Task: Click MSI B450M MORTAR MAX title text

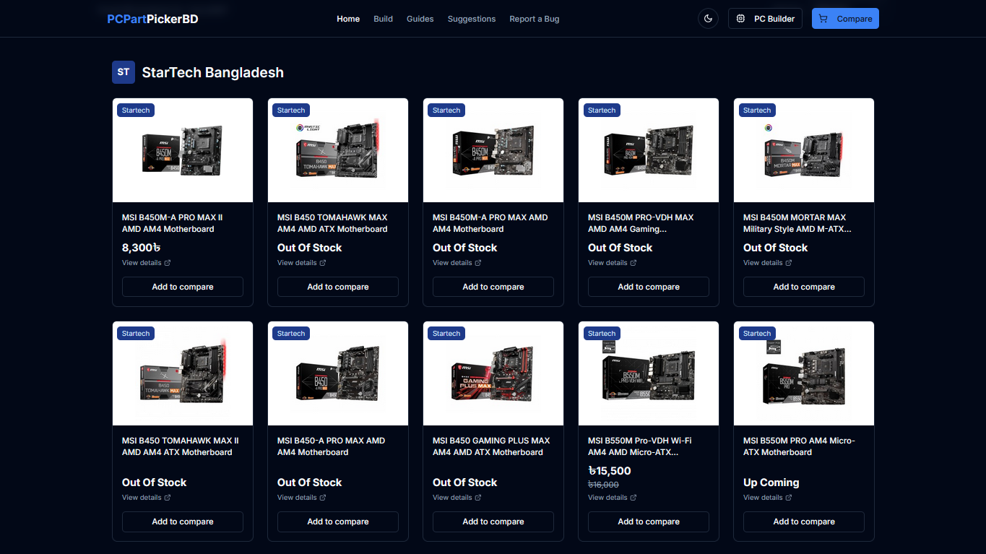Action: point(797,223)
